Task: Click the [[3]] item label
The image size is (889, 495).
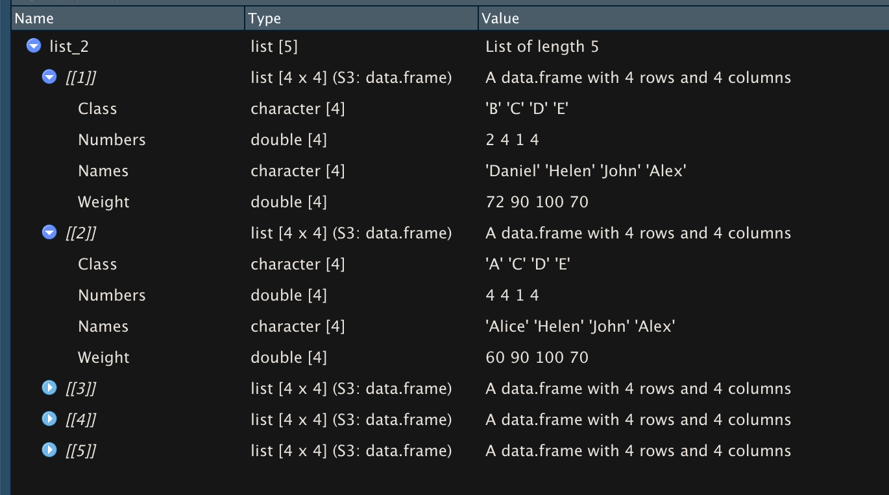Action: 80,389
